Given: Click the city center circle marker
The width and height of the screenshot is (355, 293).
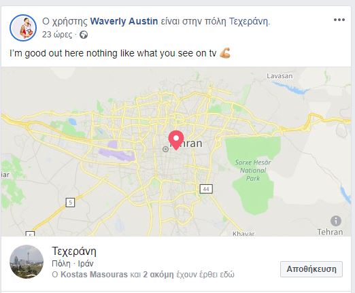Looking at the screenshot, I should click(x=165, y=149).
